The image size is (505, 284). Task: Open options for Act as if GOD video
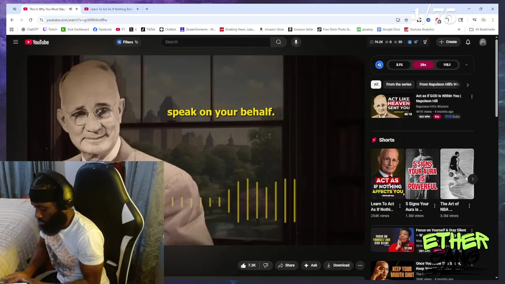pyautogui.click(x=471, y=97)
